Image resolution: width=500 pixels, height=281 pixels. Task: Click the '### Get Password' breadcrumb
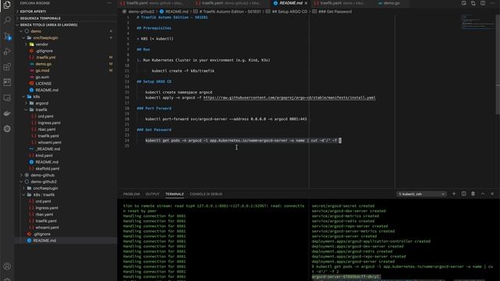pos(335,12)
